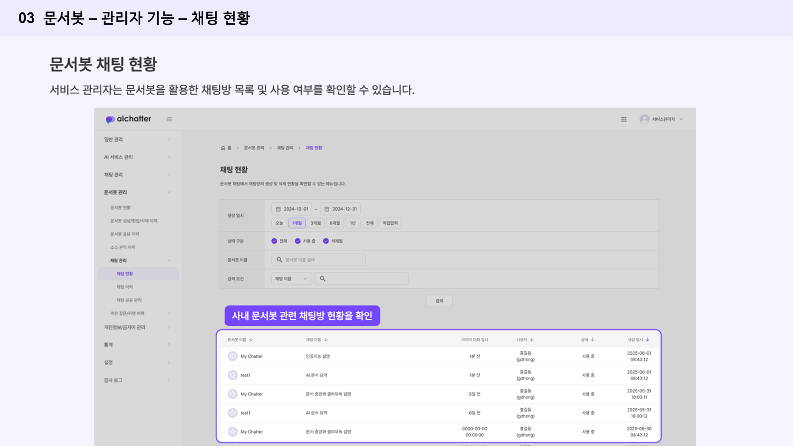Uncheck the 사용 중 status filter
The width and height of the screenshot is (793, 446).
[298, 241]
